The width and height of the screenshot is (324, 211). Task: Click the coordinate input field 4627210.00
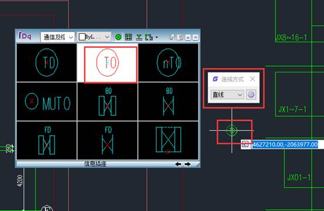285,144
